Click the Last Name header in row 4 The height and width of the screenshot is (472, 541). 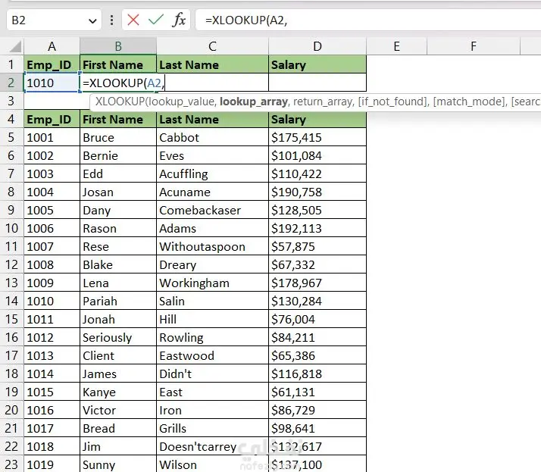(x=212, y=119)
